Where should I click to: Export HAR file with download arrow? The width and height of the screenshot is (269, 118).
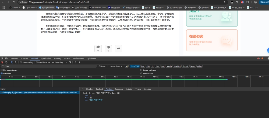coord(79,62)
